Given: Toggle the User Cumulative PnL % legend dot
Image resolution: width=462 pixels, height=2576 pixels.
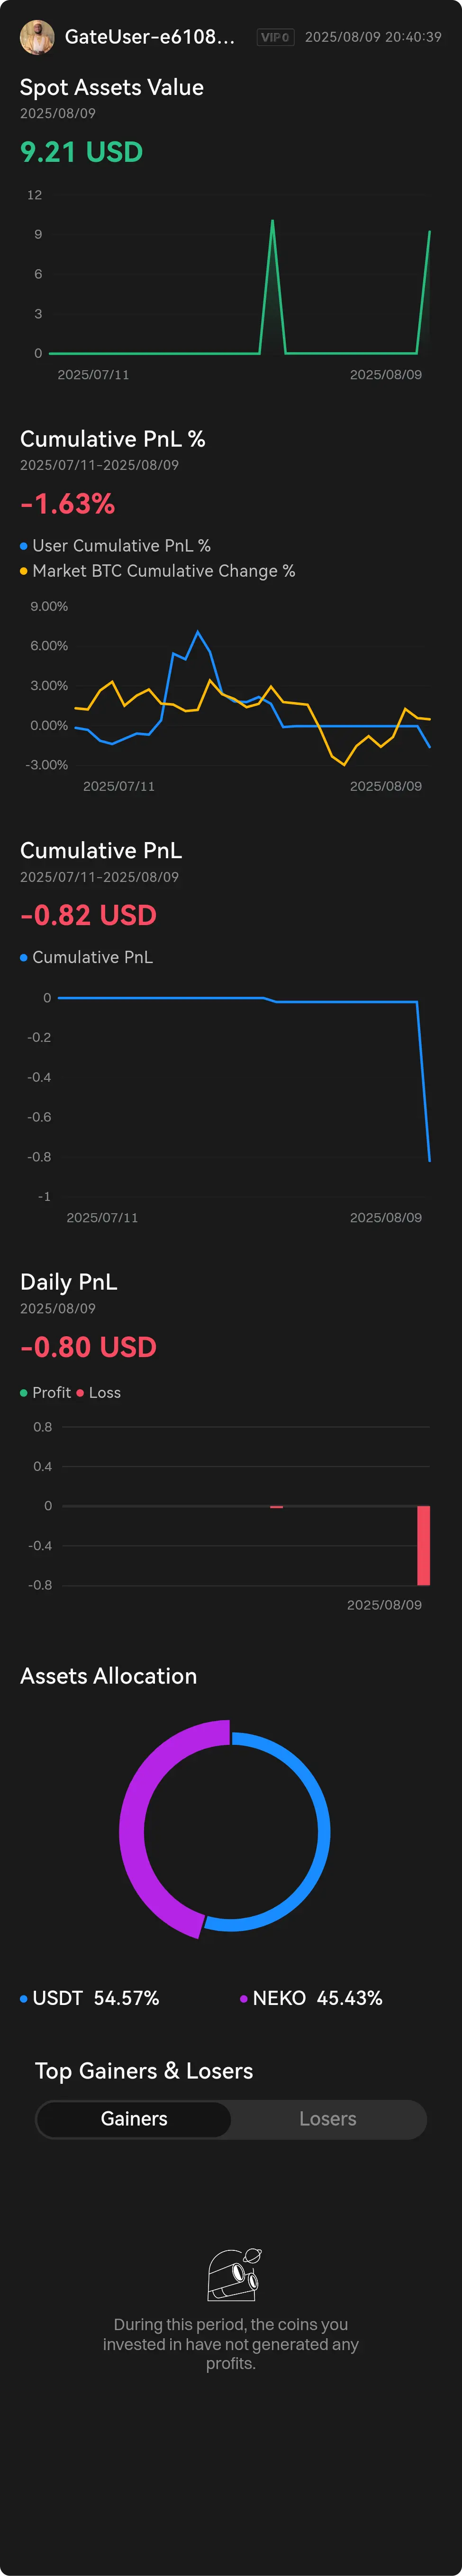Looking at the screenshot, I should (23, 546).
